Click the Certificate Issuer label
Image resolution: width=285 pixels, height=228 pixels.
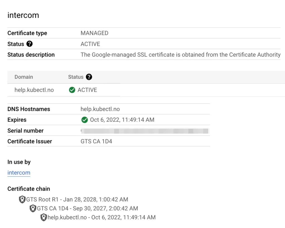[x=30, y=141]
